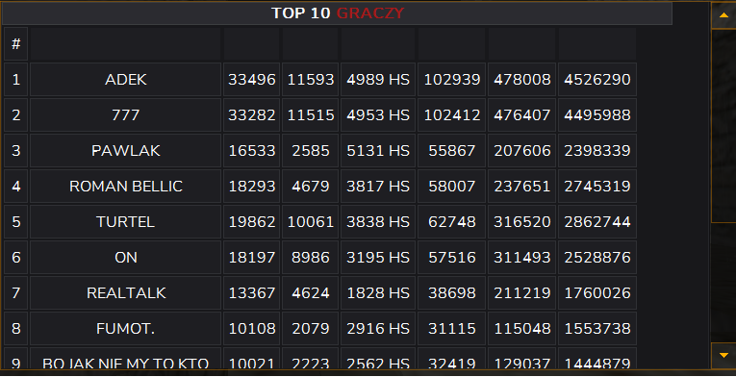Click the TOP 10 GRACZY header

337,13
